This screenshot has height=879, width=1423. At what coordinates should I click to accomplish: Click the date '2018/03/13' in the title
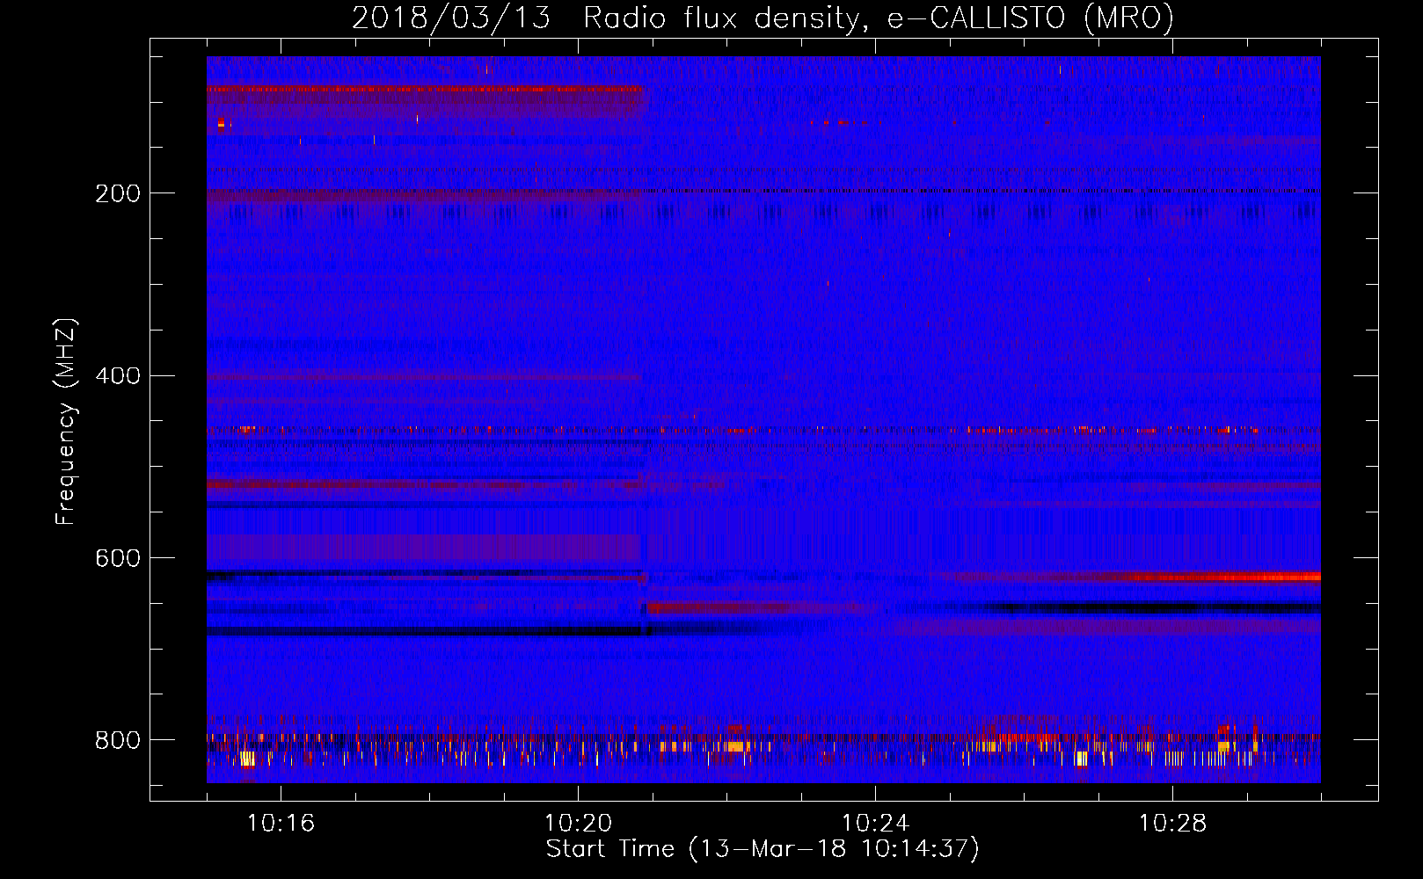tap(450, 18)
